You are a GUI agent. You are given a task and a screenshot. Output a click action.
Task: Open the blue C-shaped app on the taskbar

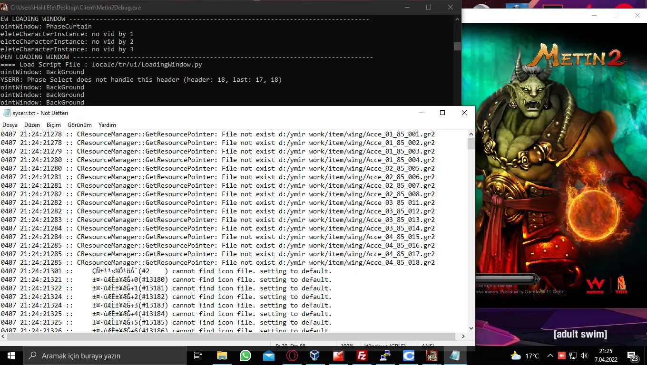(409, 355)
